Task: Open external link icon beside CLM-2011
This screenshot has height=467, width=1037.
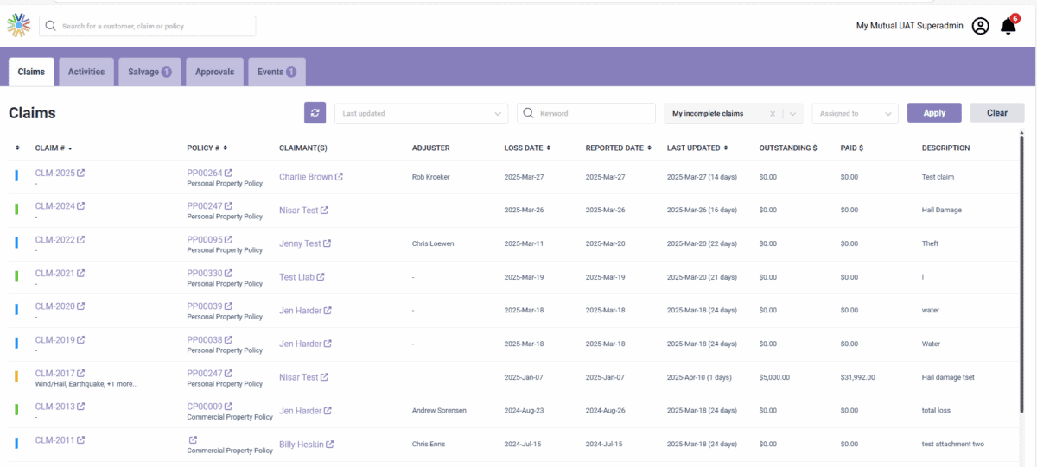Action: pyautogui.click(x=81, y=440)
